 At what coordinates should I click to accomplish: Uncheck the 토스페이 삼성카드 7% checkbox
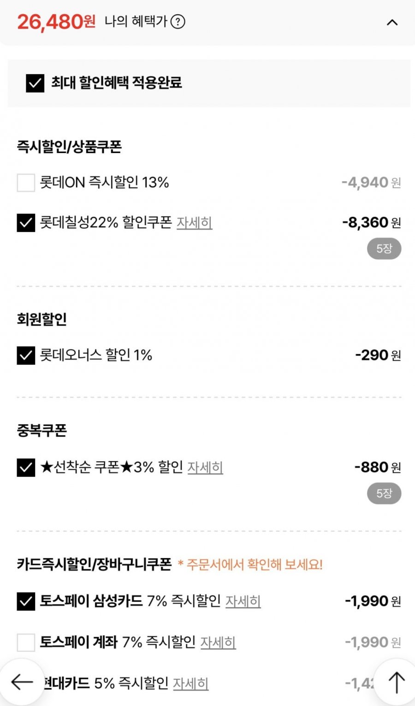tap(26, 601)
